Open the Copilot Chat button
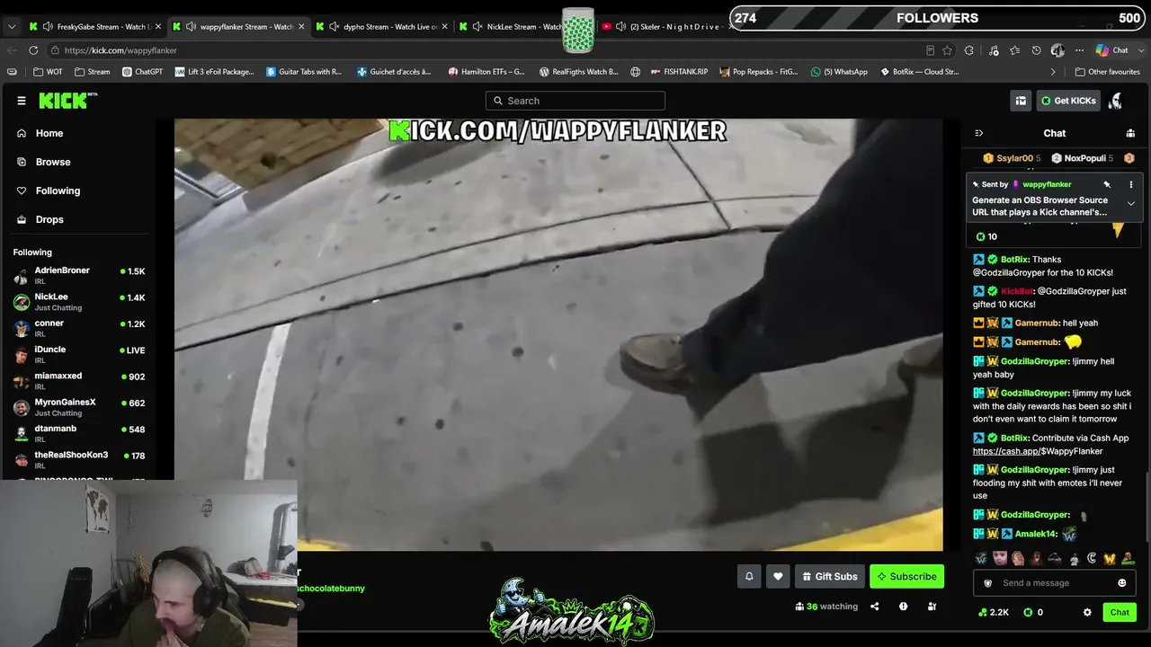The image size is (1151, 647). pos(1112,50)
